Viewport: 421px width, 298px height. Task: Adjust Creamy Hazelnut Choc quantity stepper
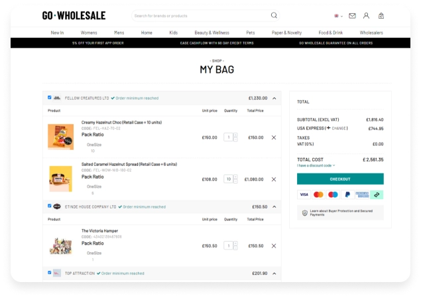tap(235, 137)
